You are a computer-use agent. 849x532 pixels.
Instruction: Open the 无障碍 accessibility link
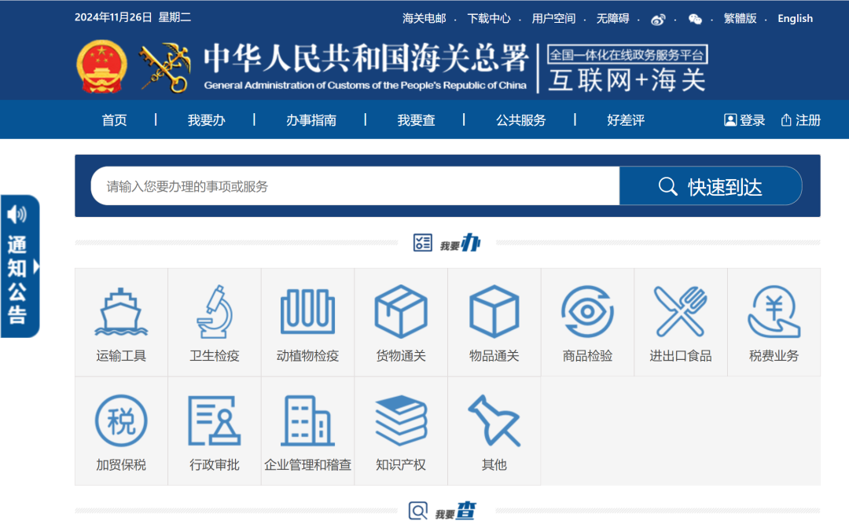pos(613,18)
